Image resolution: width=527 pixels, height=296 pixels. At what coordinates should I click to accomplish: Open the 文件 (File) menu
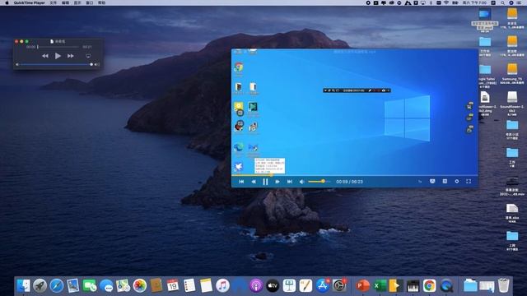[x=53, y=2]
